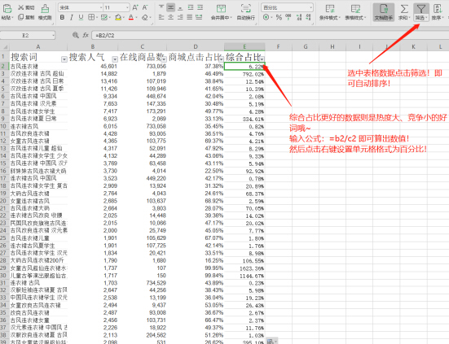This screenshot has height=344, width=449.
Task: Open filter arrow on 搜索人气 header
Action: point(115,59)
